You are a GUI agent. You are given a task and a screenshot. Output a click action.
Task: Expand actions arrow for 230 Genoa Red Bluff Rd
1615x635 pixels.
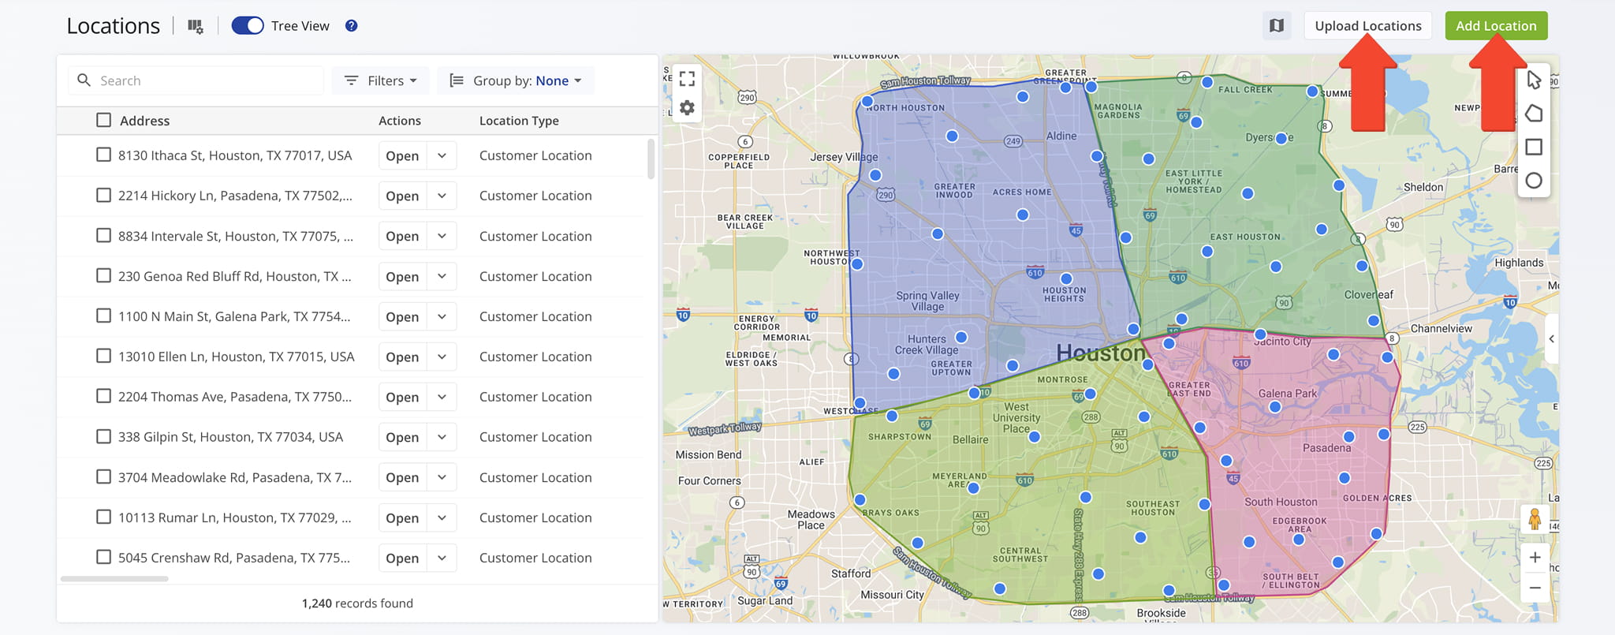442,276
